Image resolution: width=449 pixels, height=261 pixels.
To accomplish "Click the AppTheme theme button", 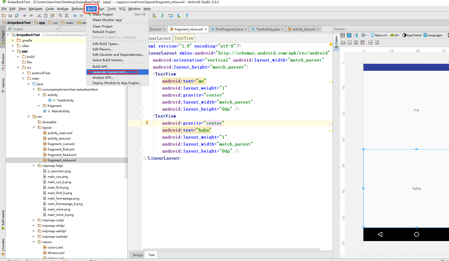I will (412, 35).
